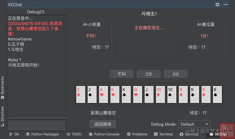Select the jack of spades card
The width and height of the screenshot is (235, 139).
tap(149, 94)
